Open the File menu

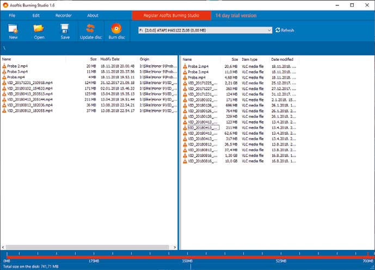point(12,16)
